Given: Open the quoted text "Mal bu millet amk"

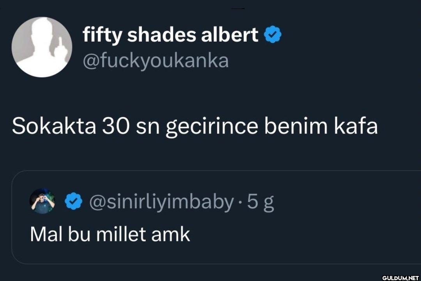Looking at the screenshot, I should [110, 234].
